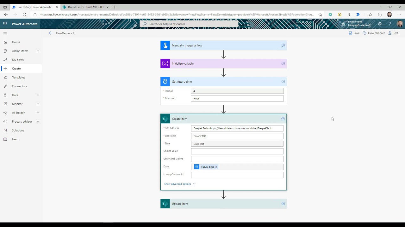This screenshot has width=405, height=227.
Task: Expand the Monitor chevron
Action: coord(38,104)
